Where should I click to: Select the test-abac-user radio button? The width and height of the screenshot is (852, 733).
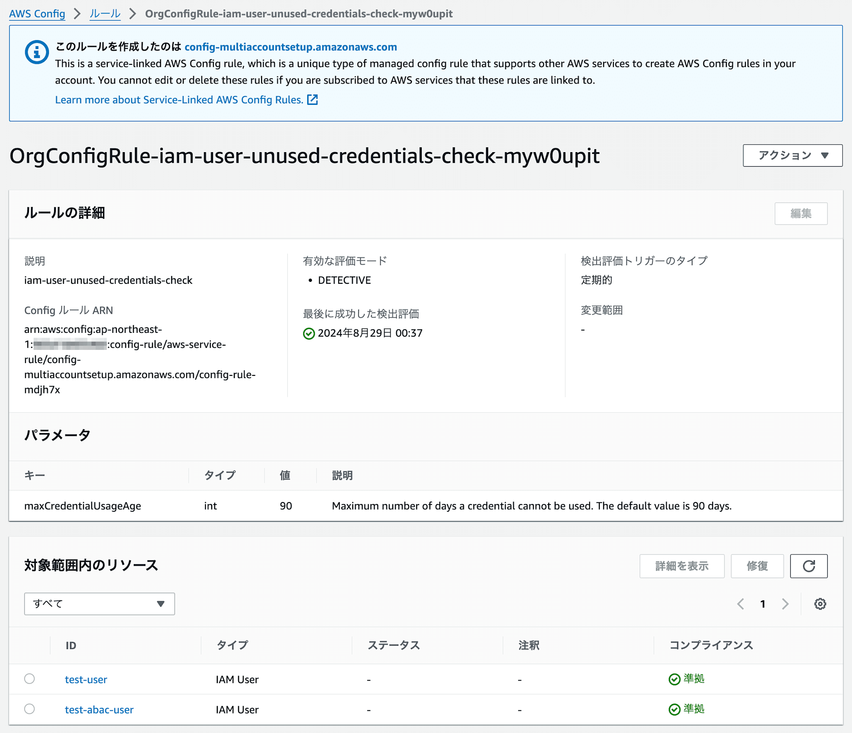(29, 709)
